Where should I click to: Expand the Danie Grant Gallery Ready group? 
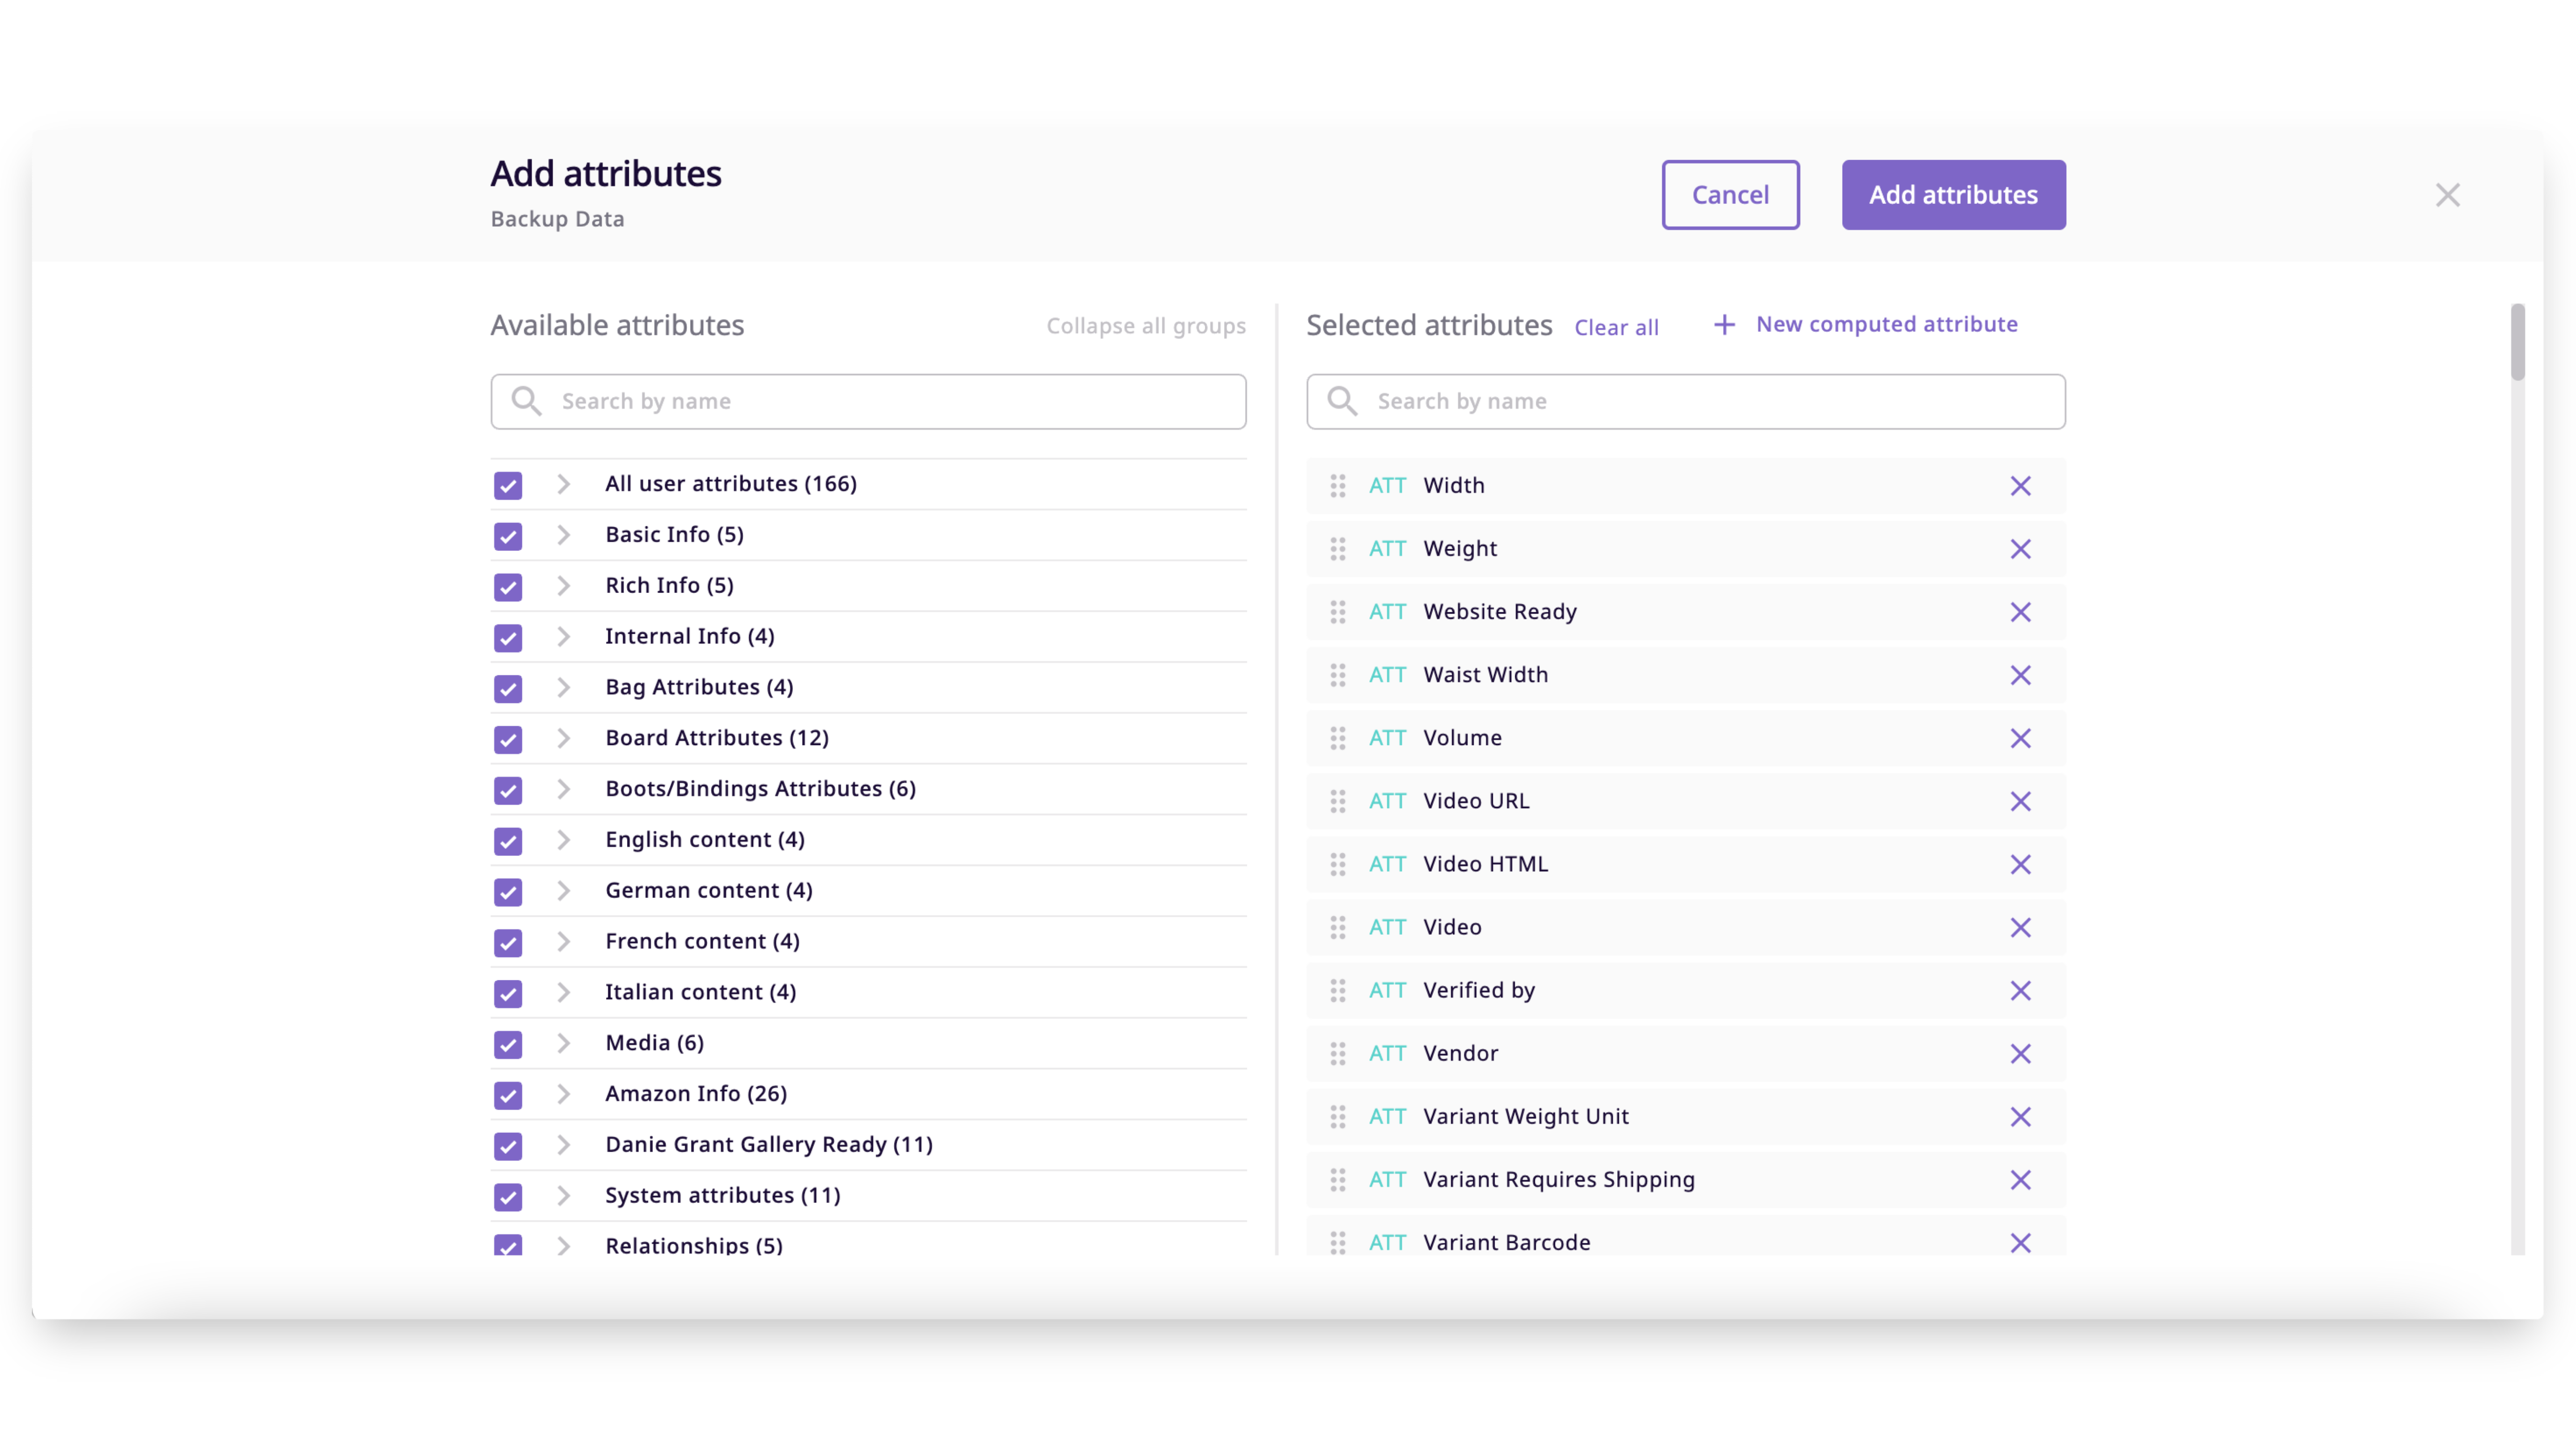[564, 1145]
